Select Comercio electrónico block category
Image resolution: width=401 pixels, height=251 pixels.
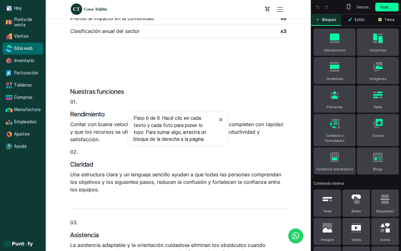[x=335, y=161]
